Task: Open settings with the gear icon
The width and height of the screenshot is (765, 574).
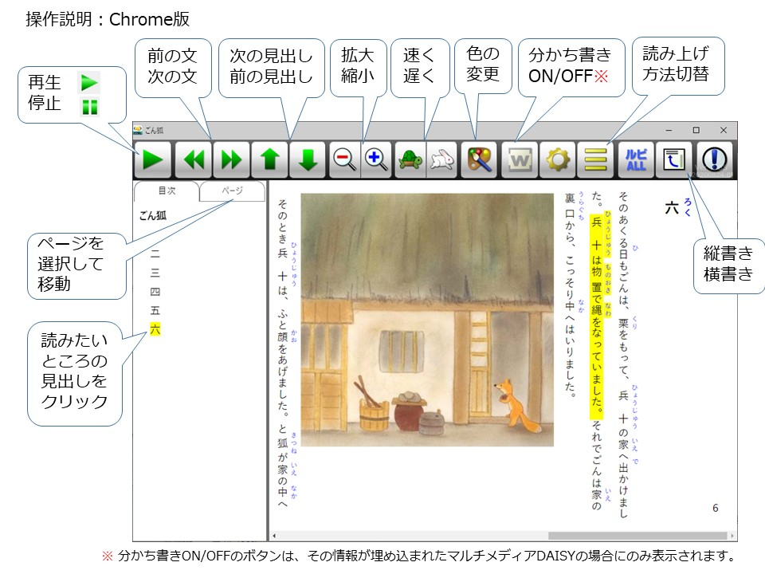Action: (x=558, y=160)
